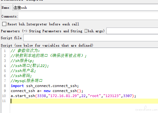This screenshot has height=113, width=158.
Task: Click the Name label
Action: 6,8
